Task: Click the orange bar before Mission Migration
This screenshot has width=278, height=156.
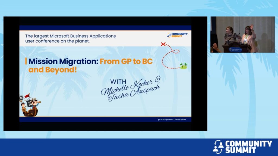Action: click(x=26, y=61)
